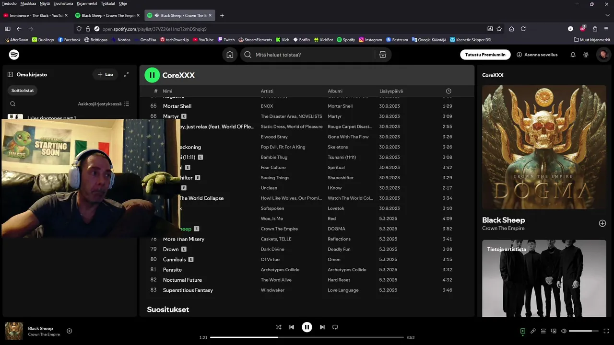Viewport: 614px width, 345px height.
Task: Open the Muokkaa menu
Action: click(x=28, y=3)
